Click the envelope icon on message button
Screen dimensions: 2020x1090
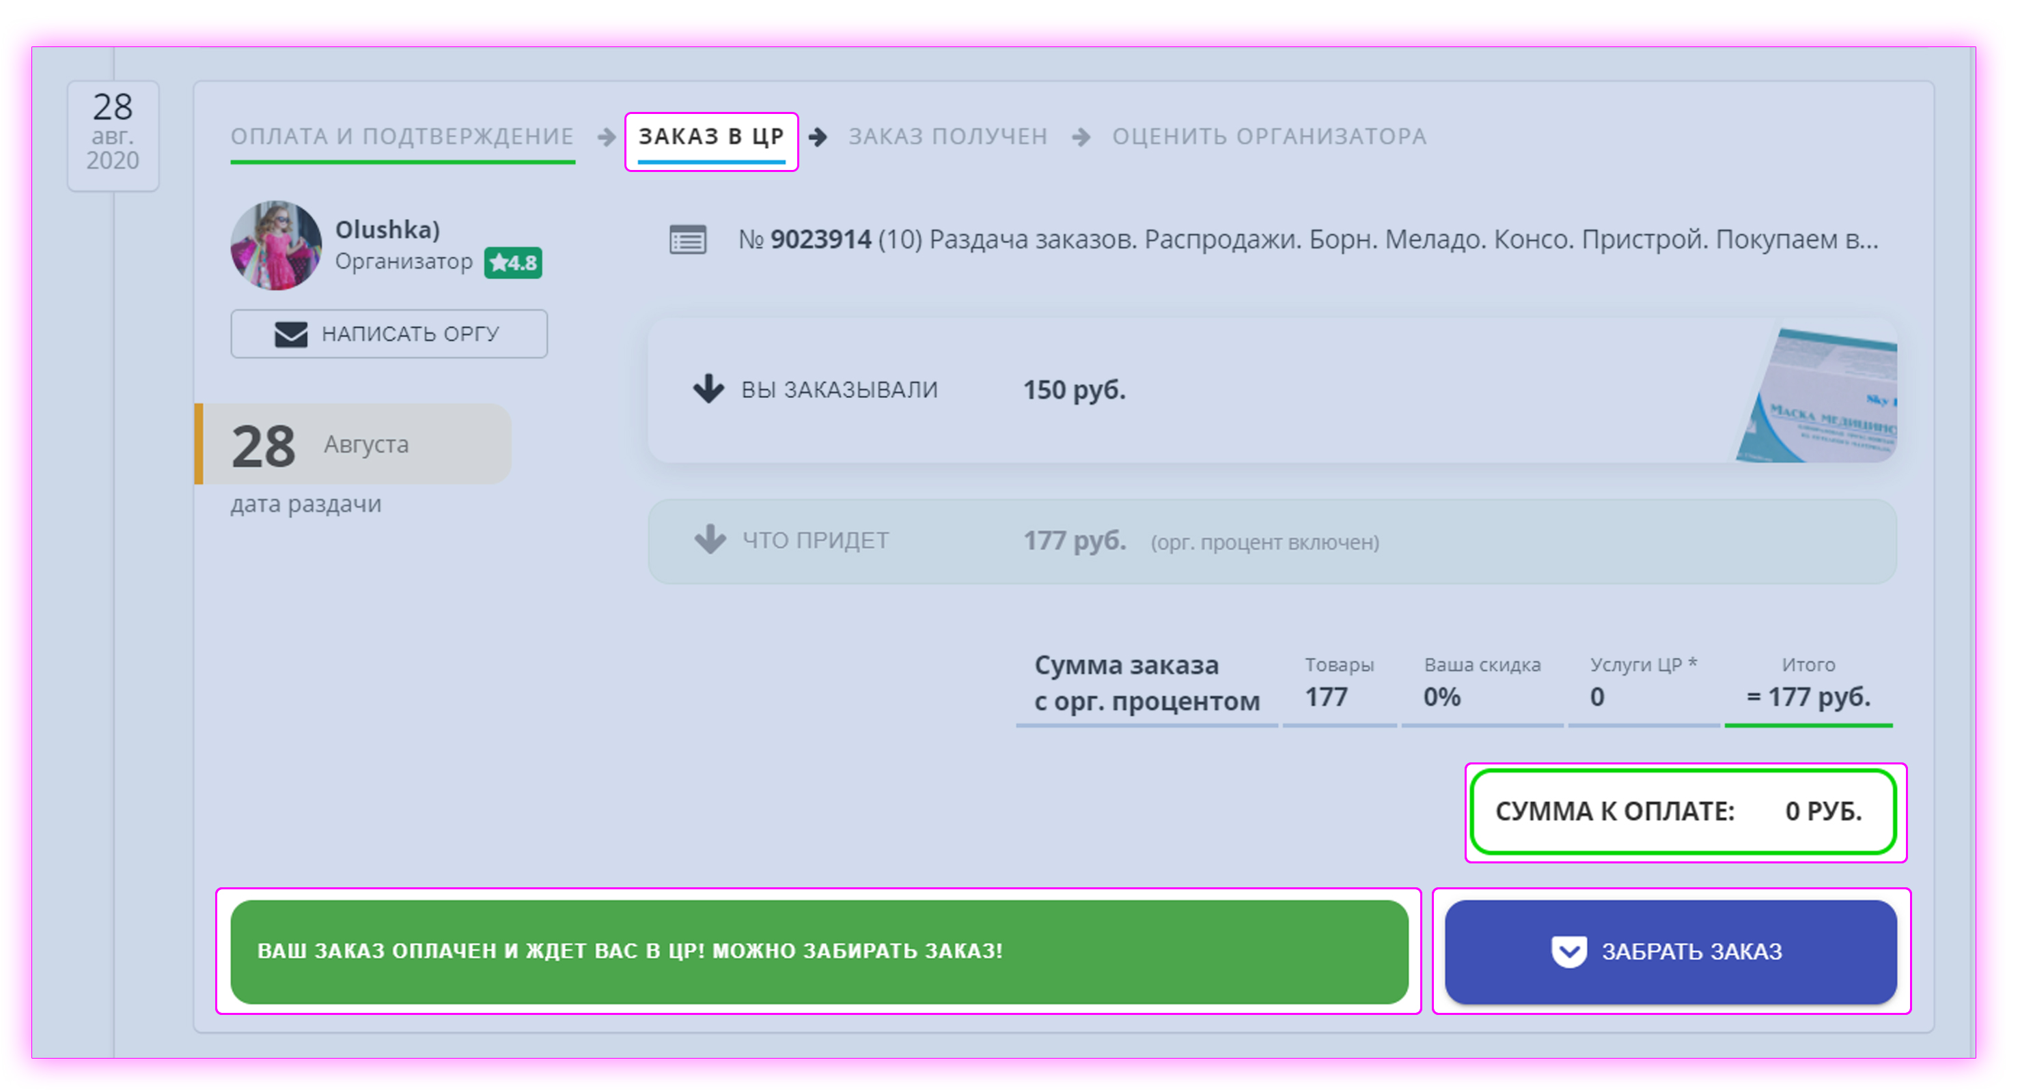[291, 334]
